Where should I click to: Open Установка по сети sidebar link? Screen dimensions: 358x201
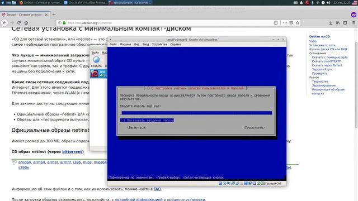(x=322, y=45)
